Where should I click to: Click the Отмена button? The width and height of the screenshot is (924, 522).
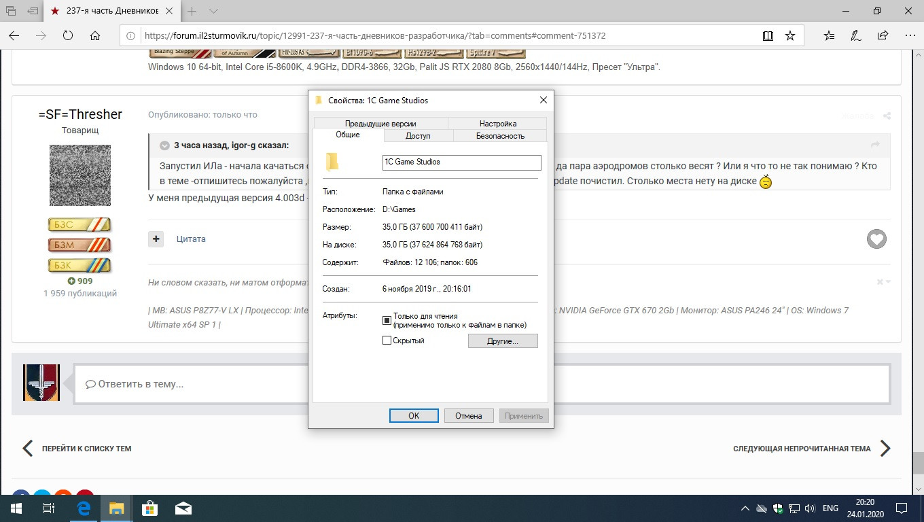coord(469,415)
